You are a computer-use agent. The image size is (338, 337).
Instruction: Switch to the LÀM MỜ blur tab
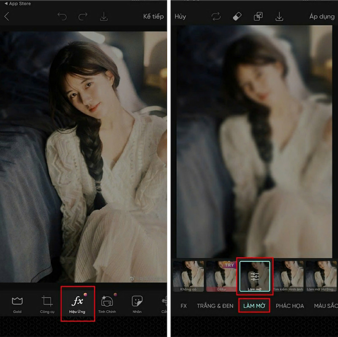(x=255, y=306)
